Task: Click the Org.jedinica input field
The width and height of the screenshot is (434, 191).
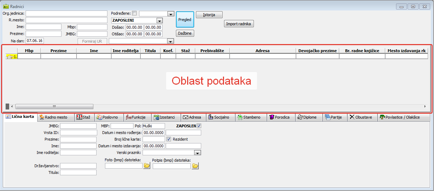Action: click(x=66, y=13)
